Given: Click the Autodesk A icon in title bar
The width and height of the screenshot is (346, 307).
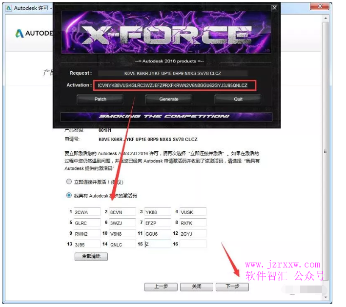Looking at the screenshot, I should click(x=9, y=8).
